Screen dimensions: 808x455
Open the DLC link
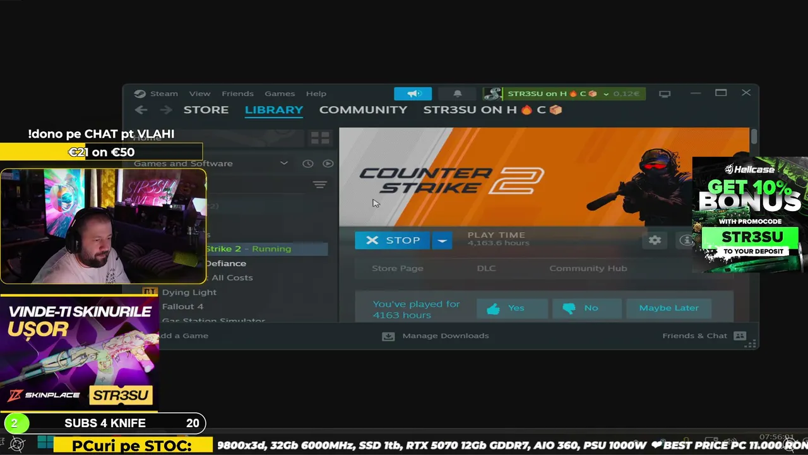[486, 269]
